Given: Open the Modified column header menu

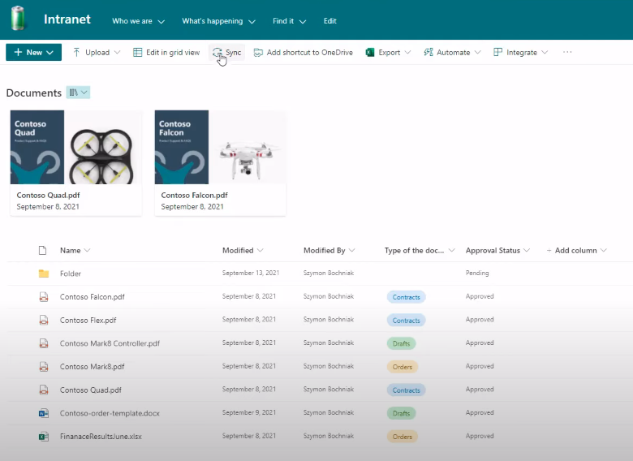Looking at the screenshot, I should 243,251.
